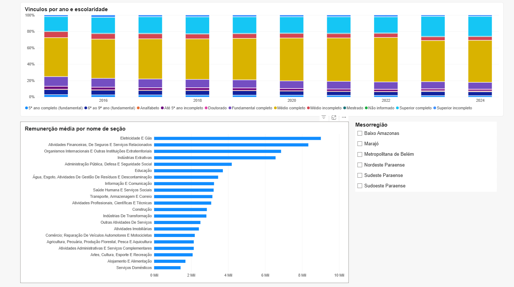Viewport: 514px width, 287px height.
Task: Click legend marker for 6ª ao 9ª ano (fundamental)
Action: pos(86,108)
